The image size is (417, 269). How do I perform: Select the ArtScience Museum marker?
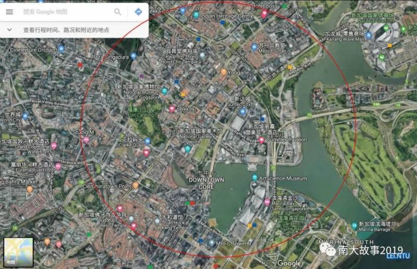pos(254,178)
